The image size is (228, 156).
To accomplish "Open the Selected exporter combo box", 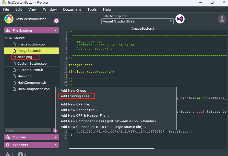I will coord(137,21).
